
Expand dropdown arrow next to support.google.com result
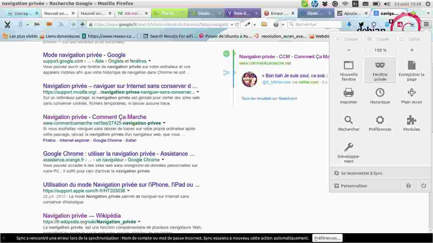click(x=150, y=61)
